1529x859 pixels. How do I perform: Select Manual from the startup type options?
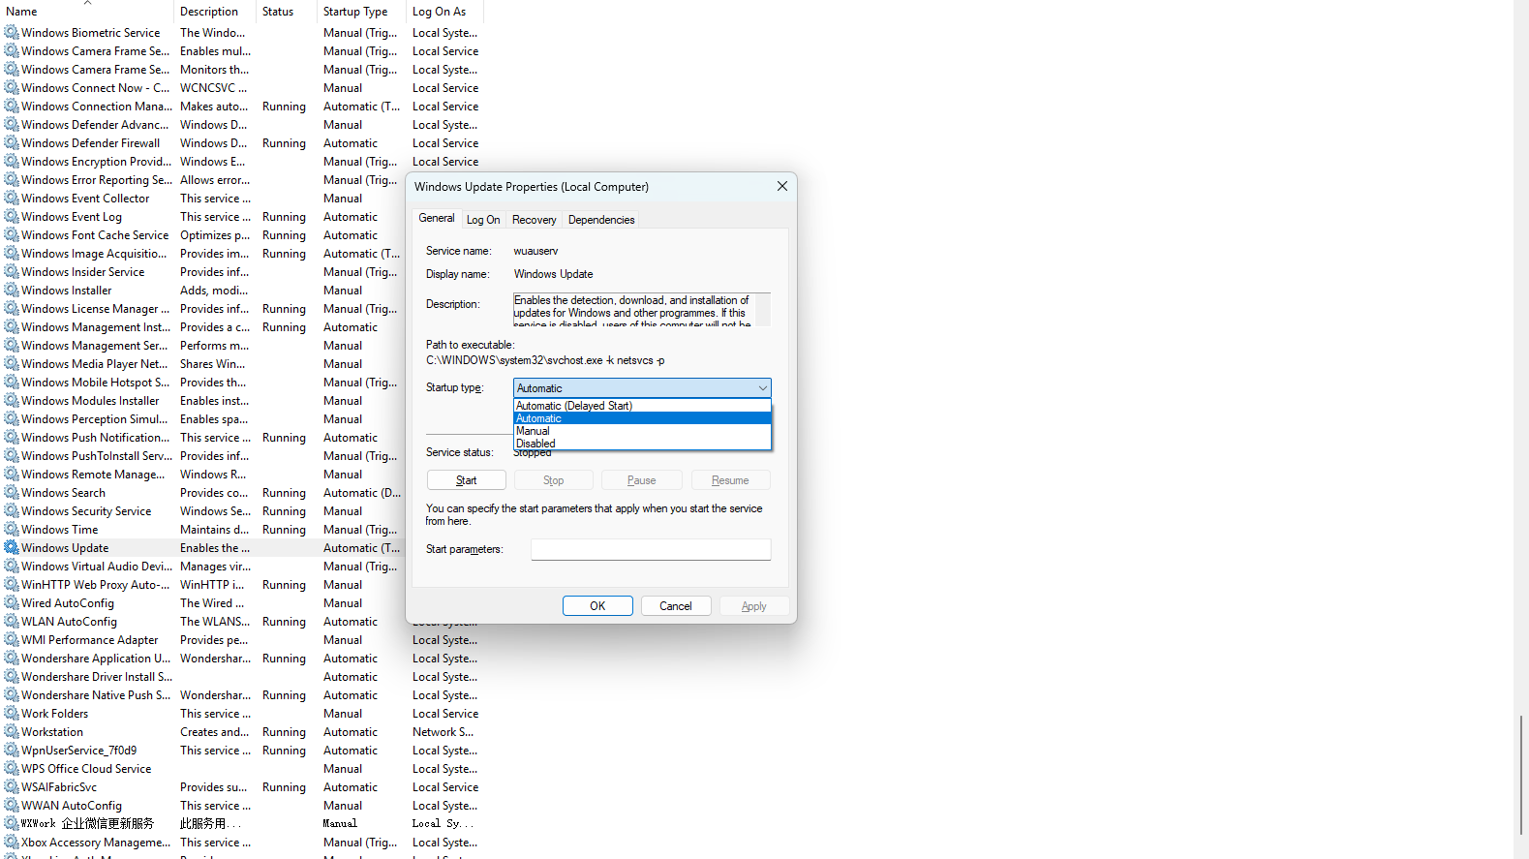click(533, 431)
